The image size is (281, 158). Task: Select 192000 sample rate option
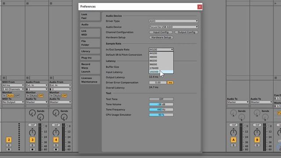pyautogui.click(x=161, y=72)
